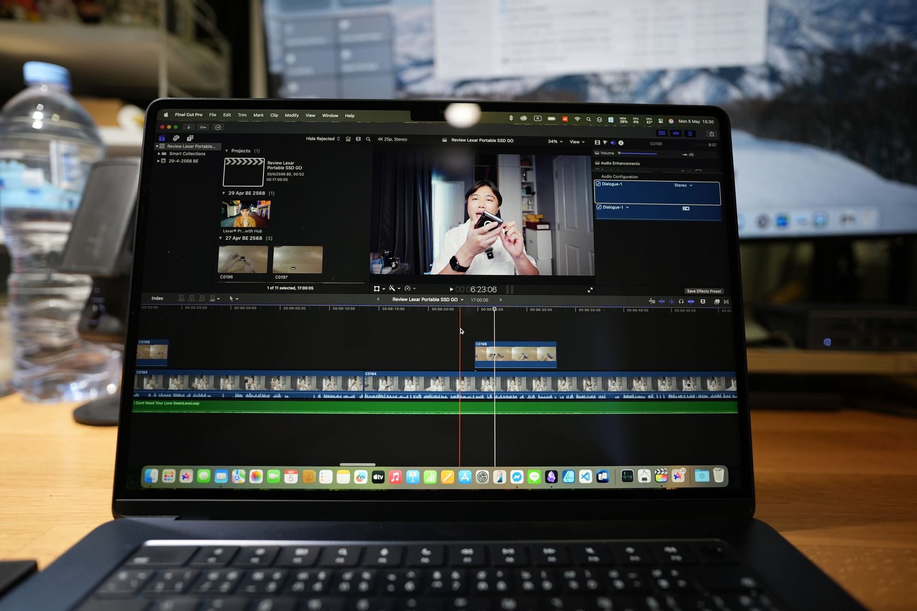Toggle the Inspector panel visibility button
Viewport: 917px width, 611px height.
[x=690, y=133]
